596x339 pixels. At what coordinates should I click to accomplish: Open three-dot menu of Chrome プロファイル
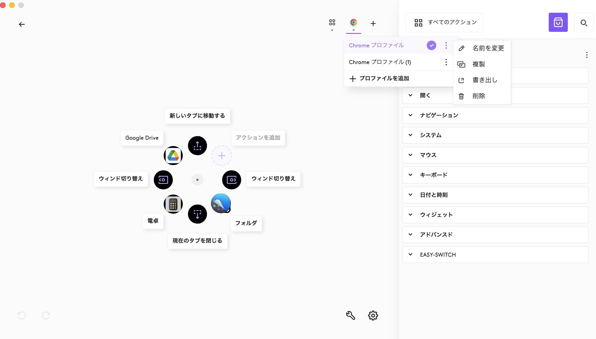tap(446, 45)
